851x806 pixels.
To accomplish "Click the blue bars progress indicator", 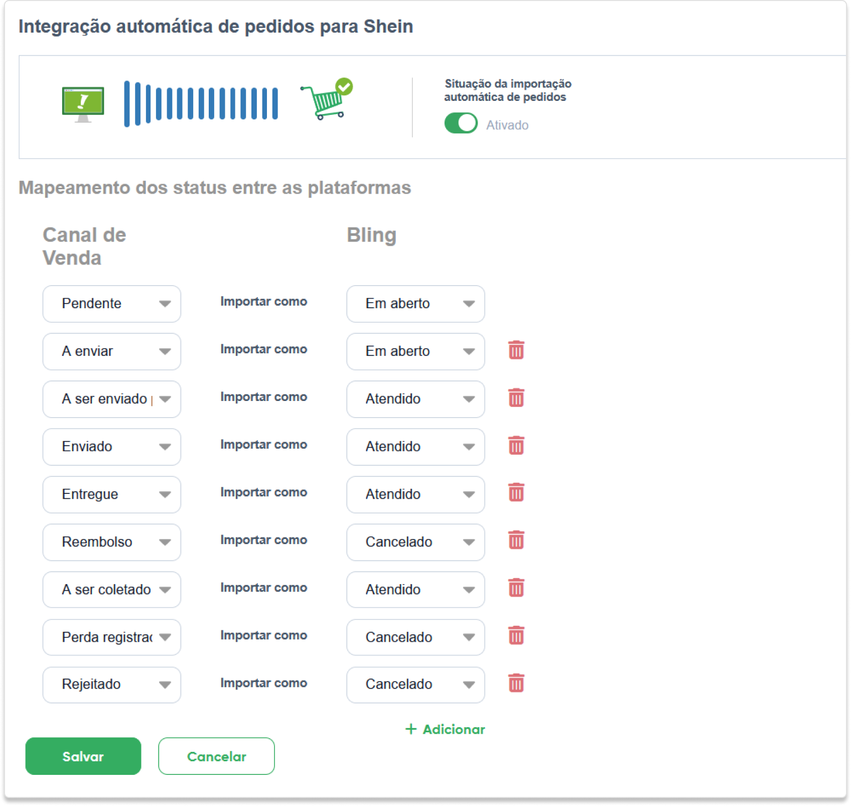I will (201, 103).
